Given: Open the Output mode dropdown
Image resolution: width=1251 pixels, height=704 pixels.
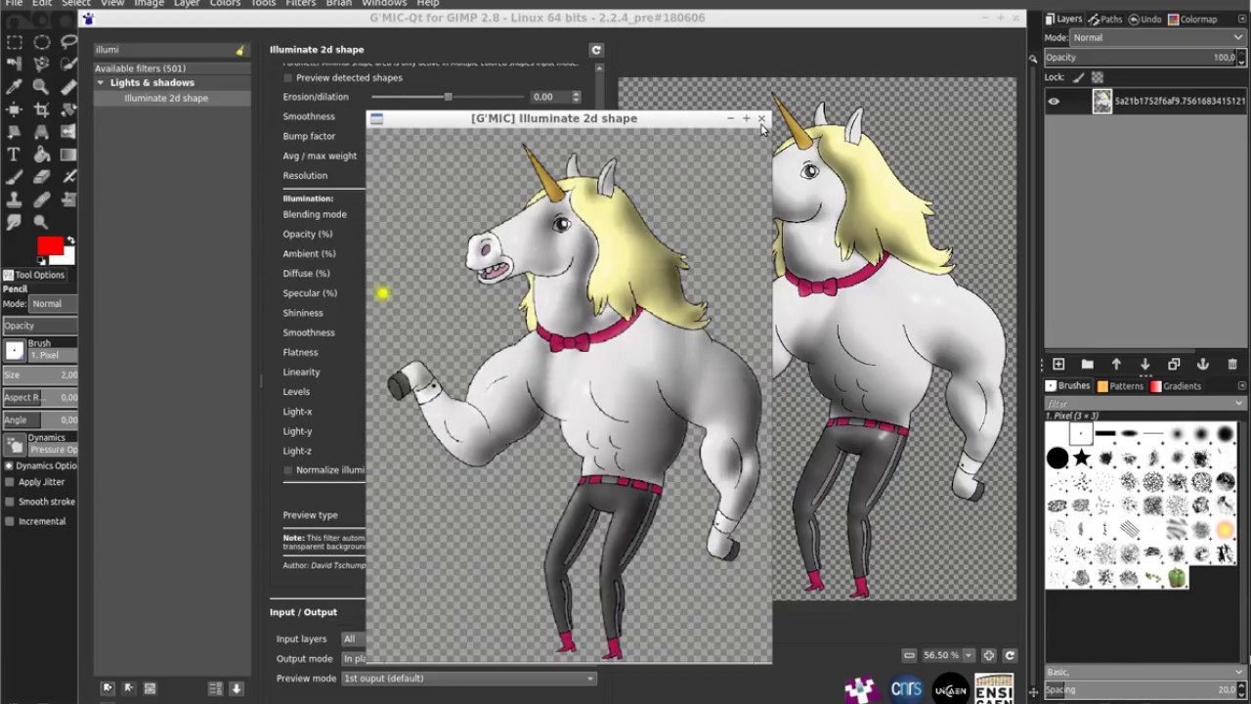Looking at the screenshot, I should (x=354, y=659).
